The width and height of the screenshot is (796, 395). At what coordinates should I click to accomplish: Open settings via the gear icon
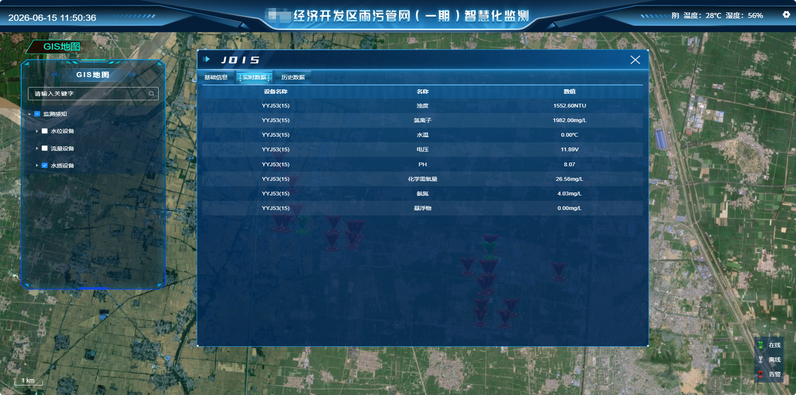[786, 15]
